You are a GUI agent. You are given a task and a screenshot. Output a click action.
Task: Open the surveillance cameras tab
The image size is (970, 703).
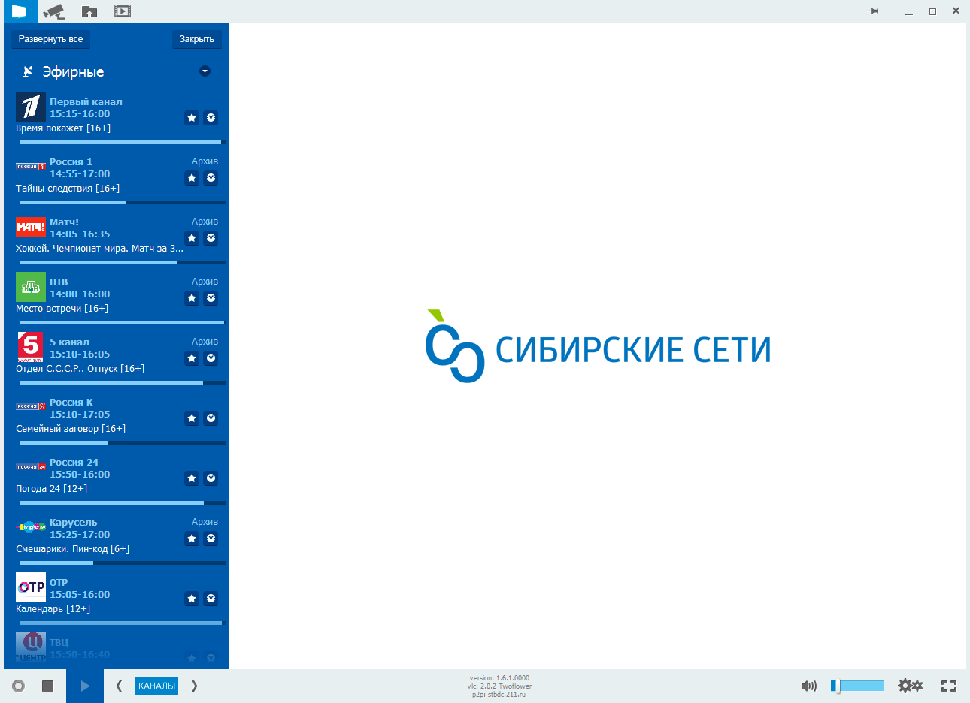[x=54, y=11]
